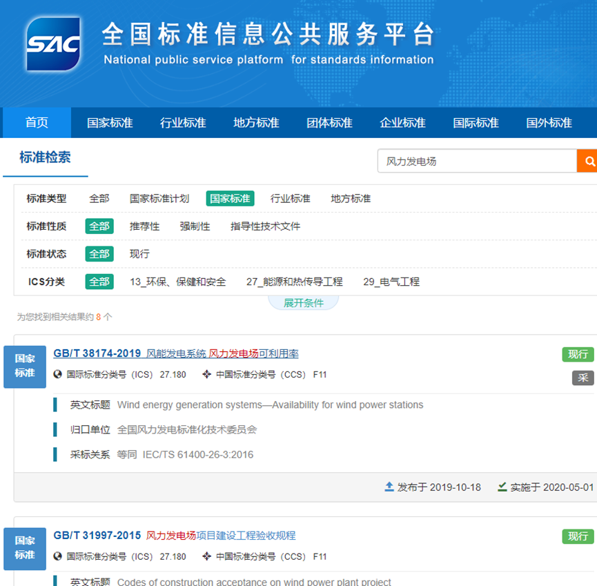Filter 标准性质 by 强制性
Viewport: 597px width, 586px height.
(195, 226)
